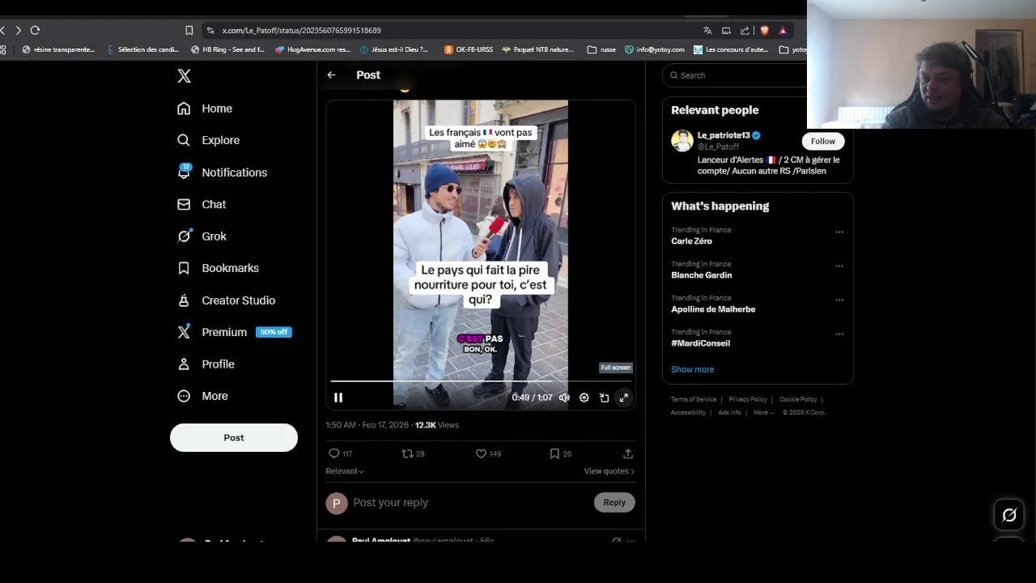Share the post with the share icon
The width and height of the screenshot is (1036, 583).
pos(628,453)
